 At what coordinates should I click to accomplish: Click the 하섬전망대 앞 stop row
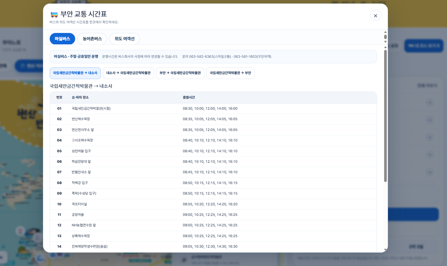213,162
